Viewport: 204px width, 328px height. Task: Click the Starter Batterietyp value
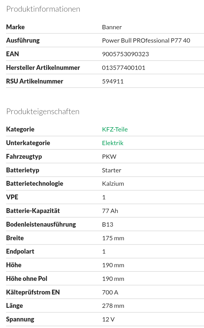coord(111,170)
